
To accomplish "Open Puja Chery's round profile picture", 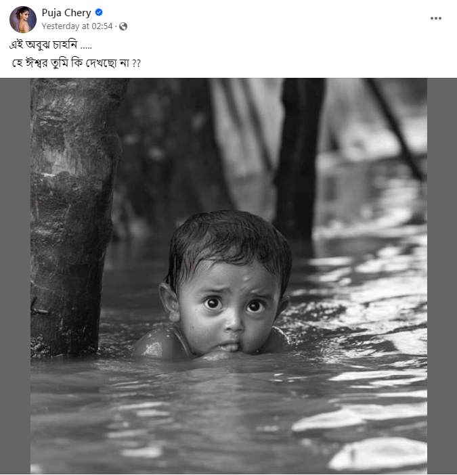I will point(23,20).
